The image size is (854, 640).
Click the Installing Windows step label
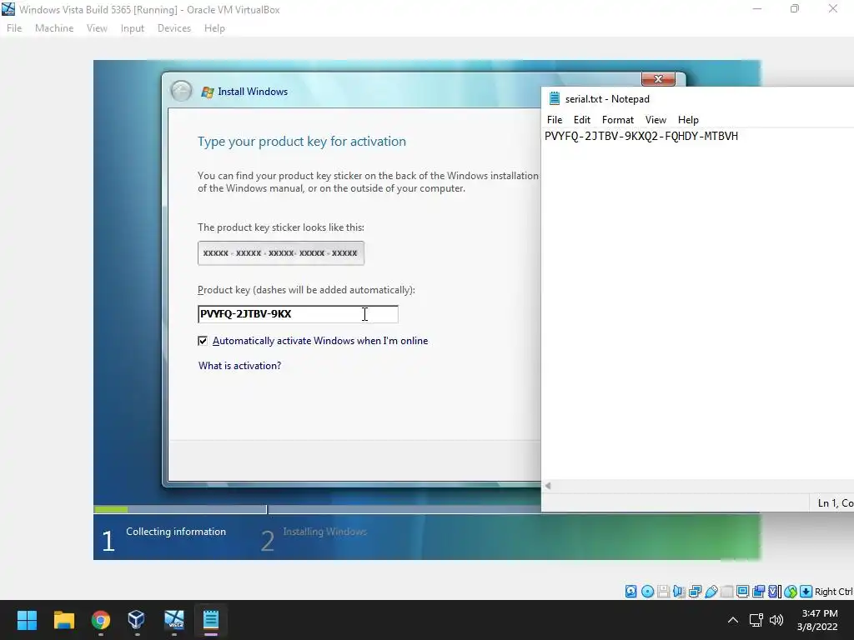pos(324,532)
